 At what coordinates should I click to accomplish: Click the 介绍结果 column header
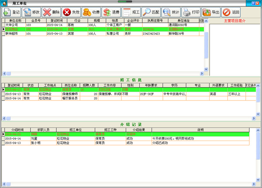[x=139, y=130]
